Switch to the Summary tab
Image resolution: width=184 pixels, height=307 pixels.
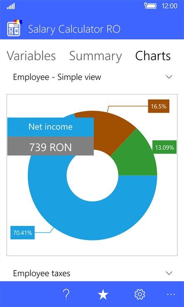[96, 56]
